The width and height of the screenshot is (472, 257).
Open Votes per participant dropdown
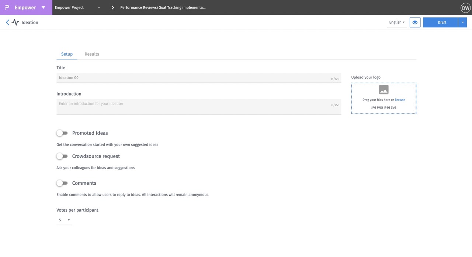[64, 220]
